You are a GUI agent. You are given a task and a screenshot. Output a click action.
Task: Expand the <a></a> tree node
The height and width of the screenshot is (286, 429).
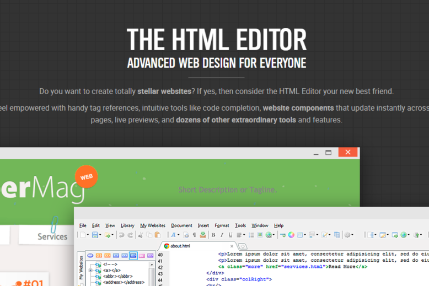tap(90, 271)
